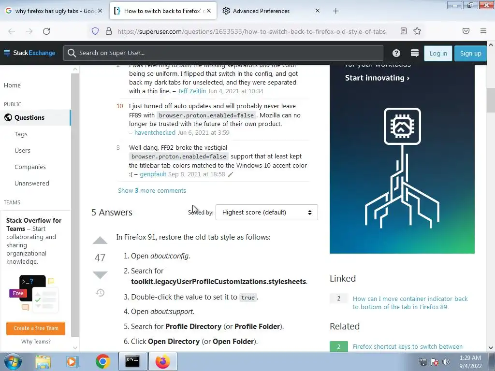Open the Firefox hamburger application menu
495x371 pixels.
(x=483, y=31)
